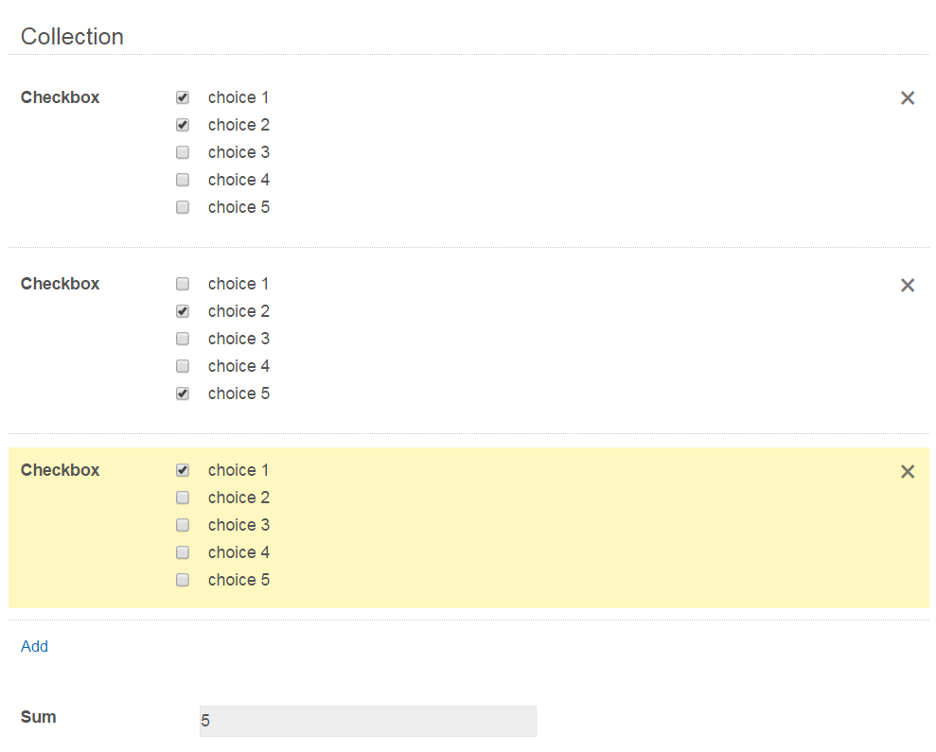The image size is (936, 752).
Task: Check choice 2 in highlighted group
Action: point(183,498)
